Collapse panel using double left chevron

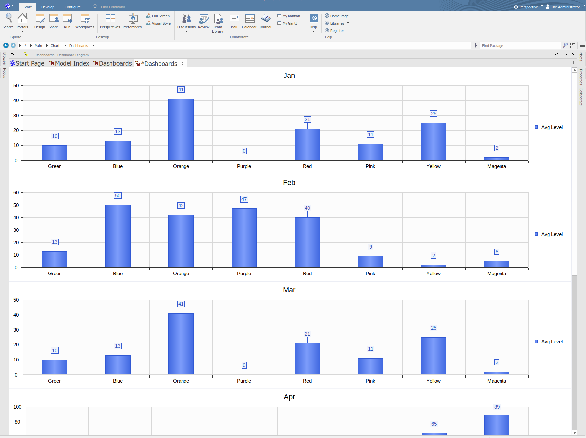click(x=557, y=54)
